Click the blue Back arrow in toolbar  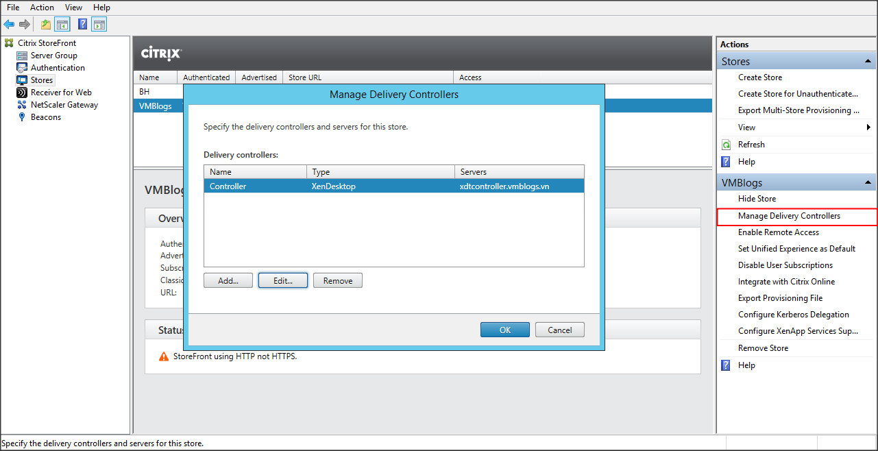click(9, 25)
